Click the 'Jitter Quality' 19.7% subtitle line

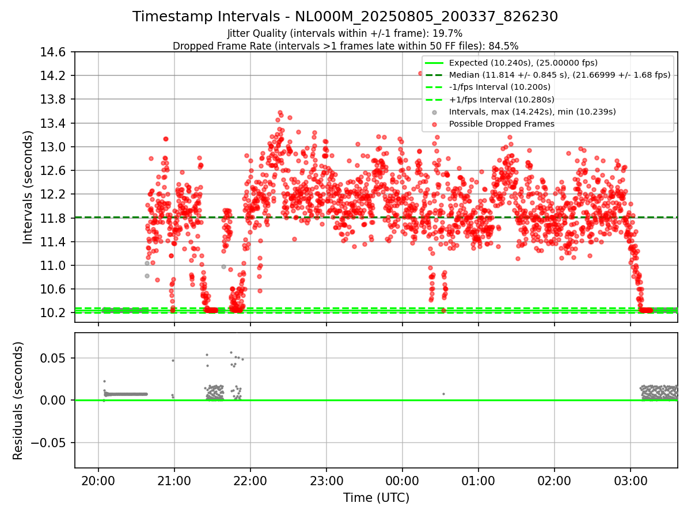[x=345, y=33]
